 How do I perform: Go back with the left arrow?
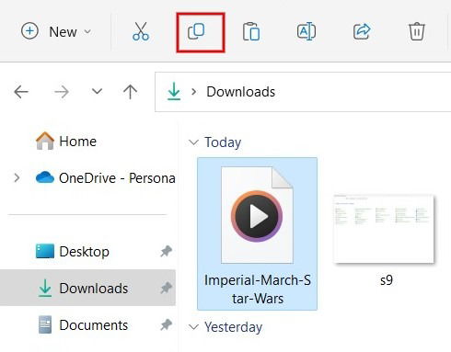click(21, 92)
